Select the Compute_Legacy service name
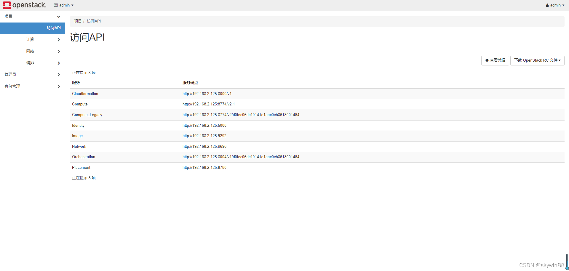569x271 pixels. 87,115
